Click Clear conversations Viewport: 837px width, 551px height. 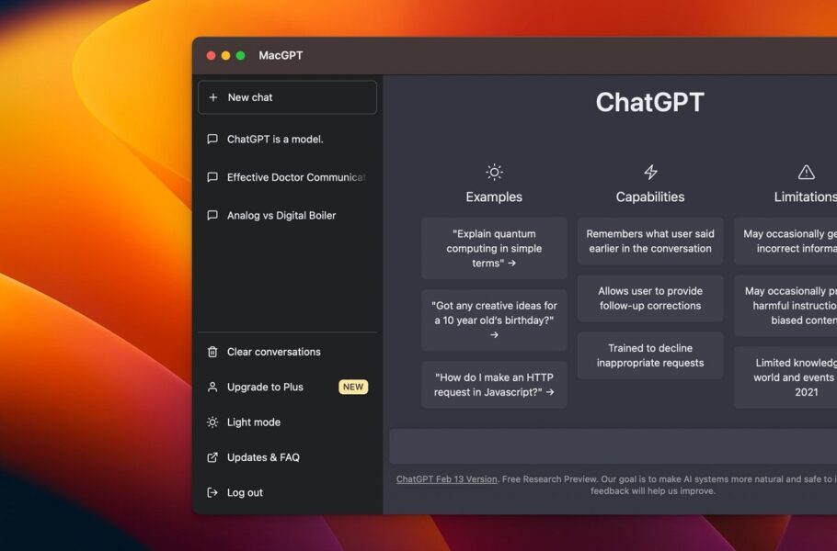287,352
